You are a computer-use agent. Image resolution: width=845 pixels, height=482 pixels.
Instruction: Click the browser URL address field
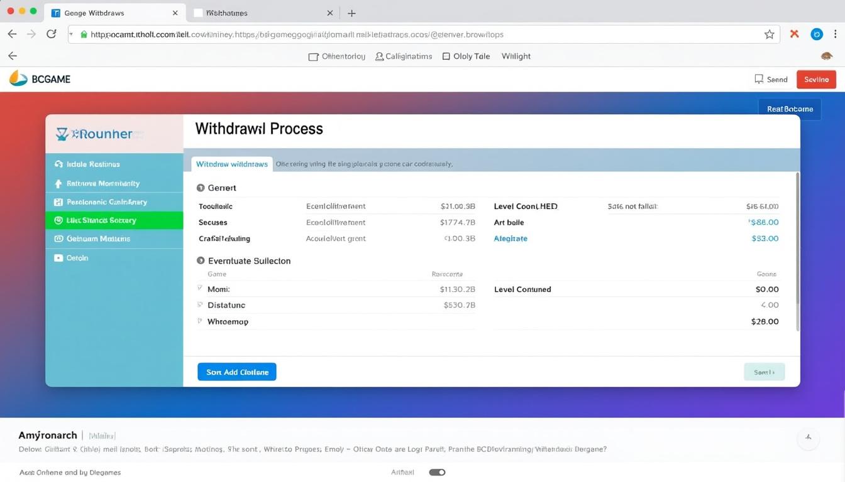click(x=415, y=35)
